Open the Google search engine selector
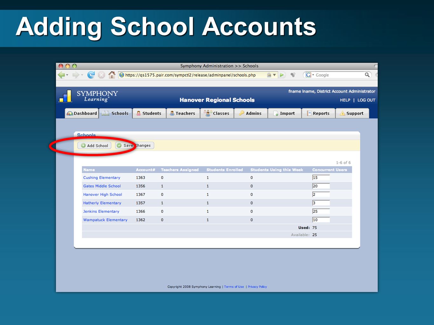The height and width of the screenshot is (325, 434). pos(309,75)
